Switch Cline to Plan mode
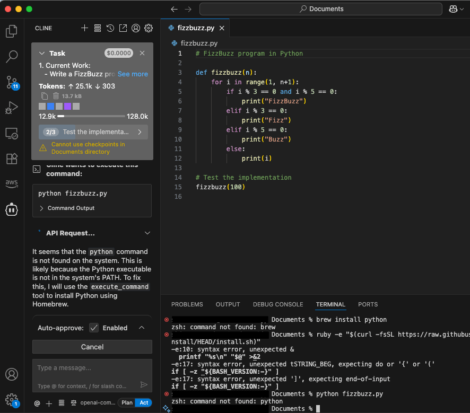This screenshot has height=413, width=470. point(127,403)
